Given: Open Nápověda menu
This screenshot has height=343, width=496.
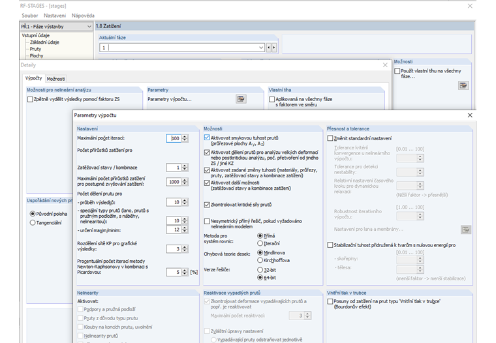Looking at the screenshot, I should 83,16.
